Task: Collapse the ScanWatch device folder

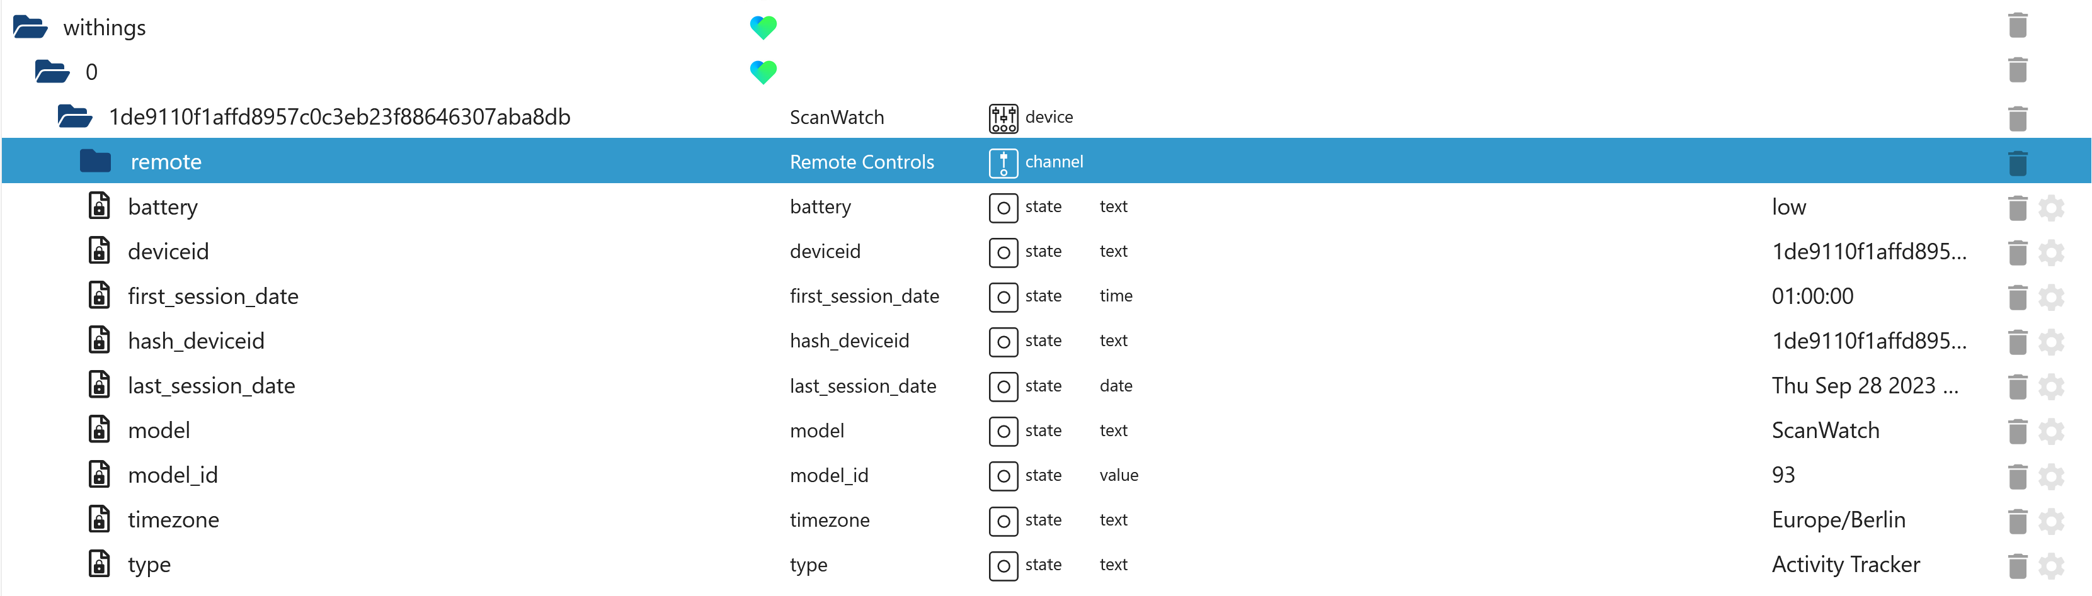Action: pyautogui.click(x=74, y=117)
